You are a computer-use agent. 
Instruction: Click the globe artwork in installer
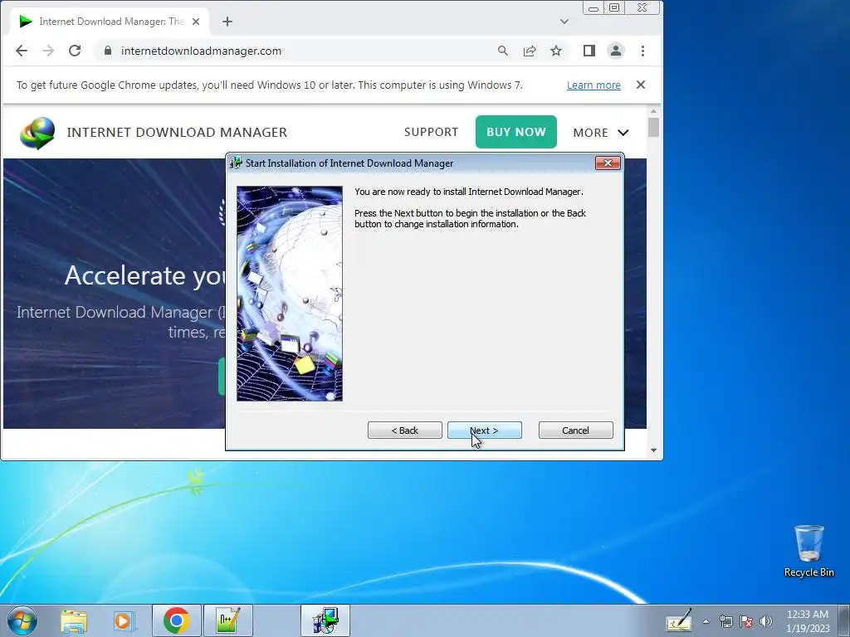point(290,294)
